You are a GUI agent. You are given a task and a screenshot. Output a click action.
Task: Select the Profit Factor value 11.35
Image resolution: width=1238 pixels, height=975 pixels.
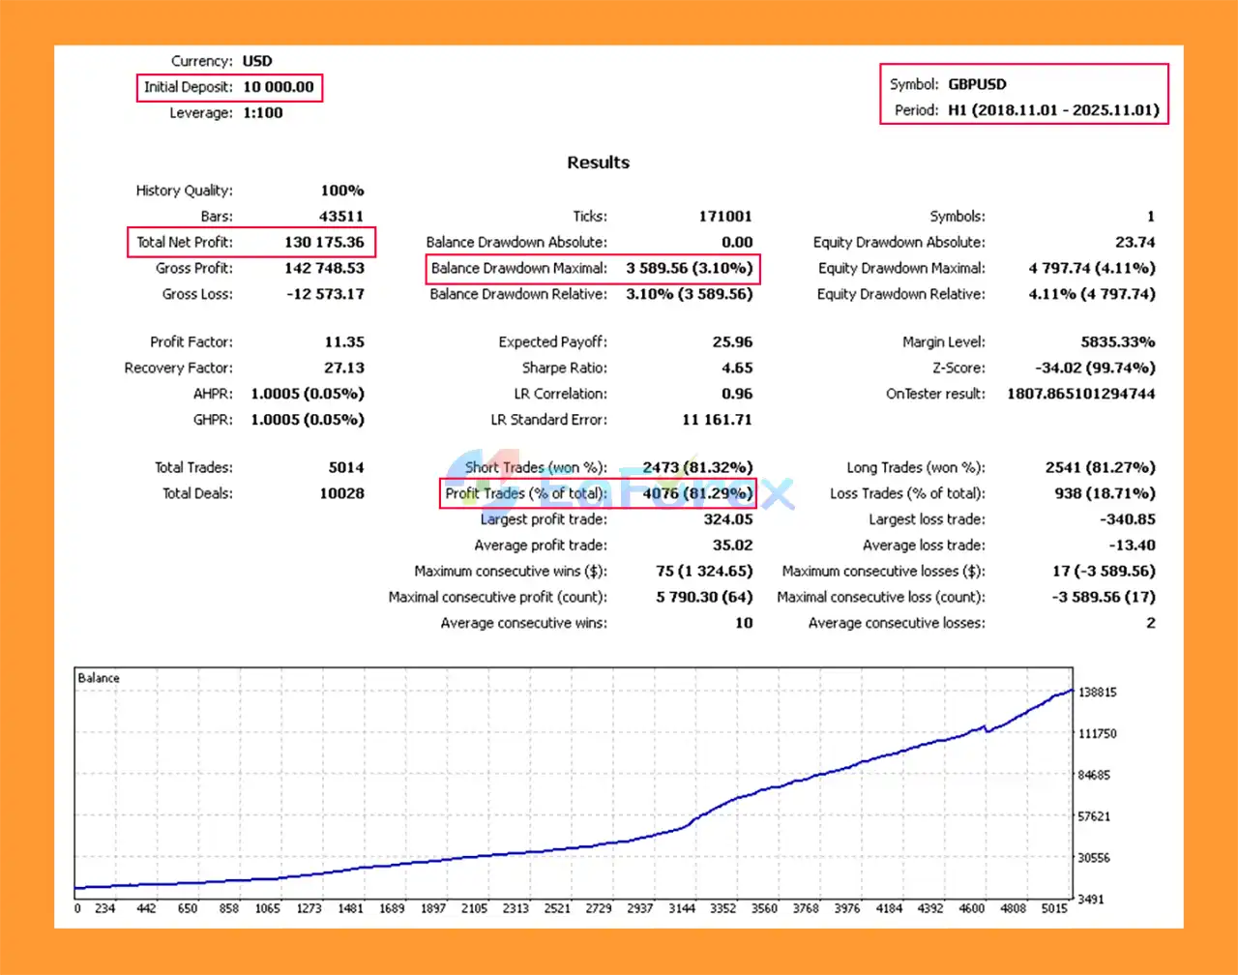[x=343, y=341]
